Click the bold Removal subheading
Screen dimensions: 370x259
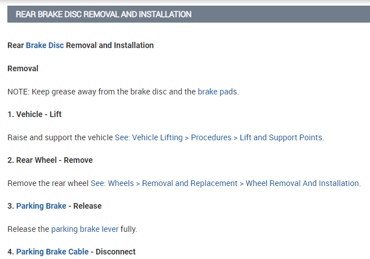click(23, 68)
